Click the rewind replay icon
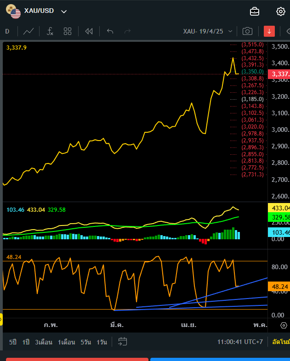This screenshot has height=361, width=290. 89,31
